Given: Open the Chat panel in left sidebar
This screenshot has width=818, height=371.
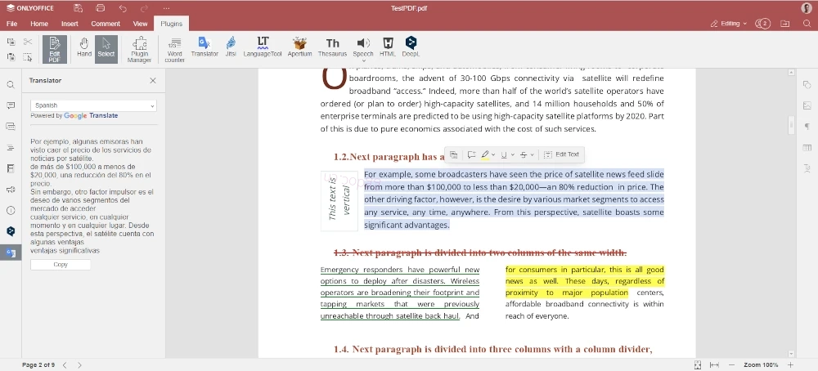Looking at the screenshot, I should coord(11,127).
